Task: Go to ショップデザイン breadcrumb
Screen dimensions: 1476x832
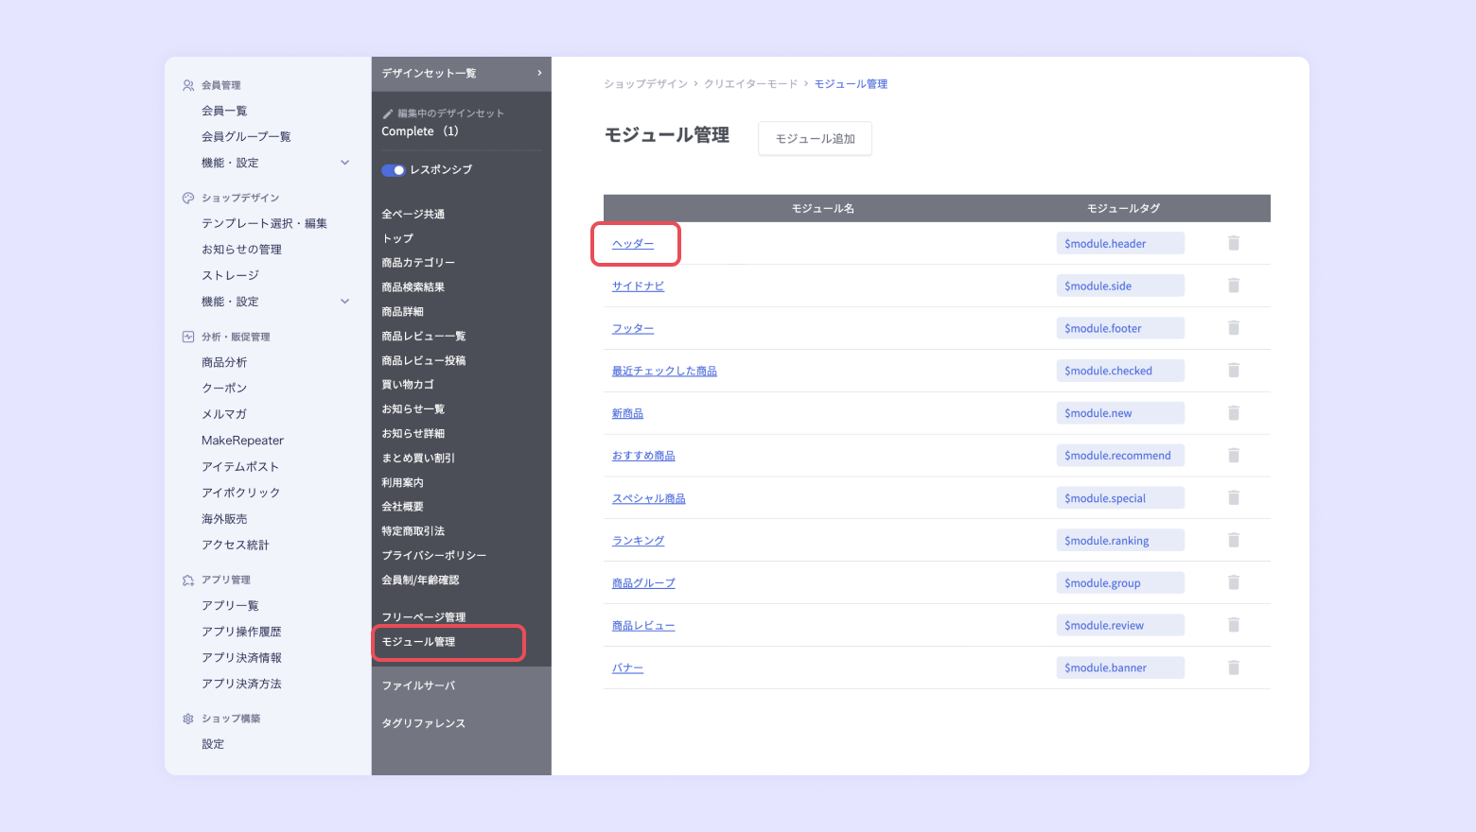Action: (646, 84)
